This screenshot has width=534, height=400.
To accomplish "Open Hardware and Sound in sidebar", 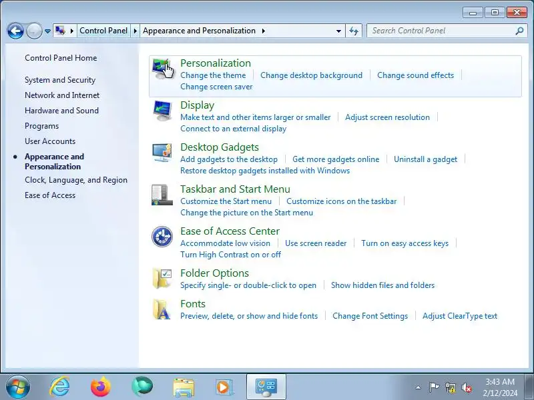I will (x=61, y=111).
